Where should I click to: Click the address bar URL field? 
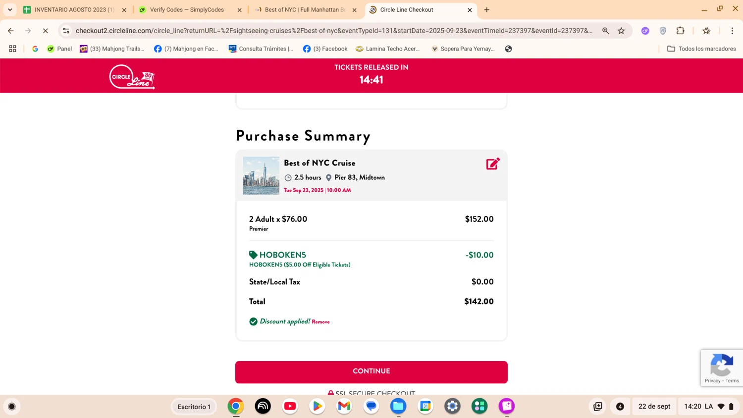334,31
